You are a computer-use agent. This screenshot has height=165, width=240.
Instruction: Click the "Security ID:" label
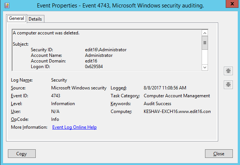(x=42, y=50)
